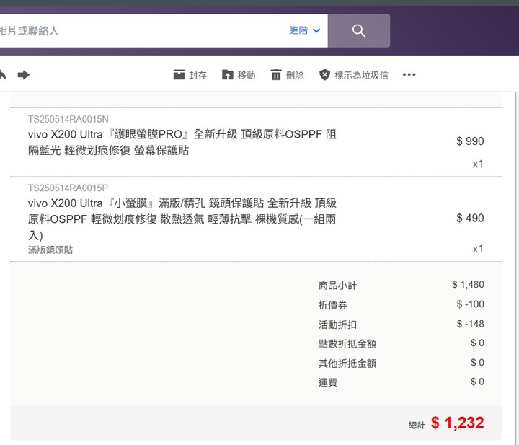Select the $ 1,232 total amount
Screen dimensions: 519x445
click(458, 423)
